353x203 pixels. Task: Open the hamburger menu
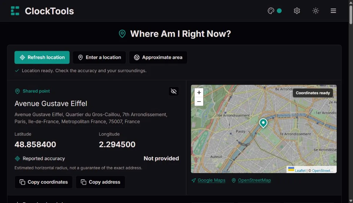pyautogui.click(x=333, y=11)
